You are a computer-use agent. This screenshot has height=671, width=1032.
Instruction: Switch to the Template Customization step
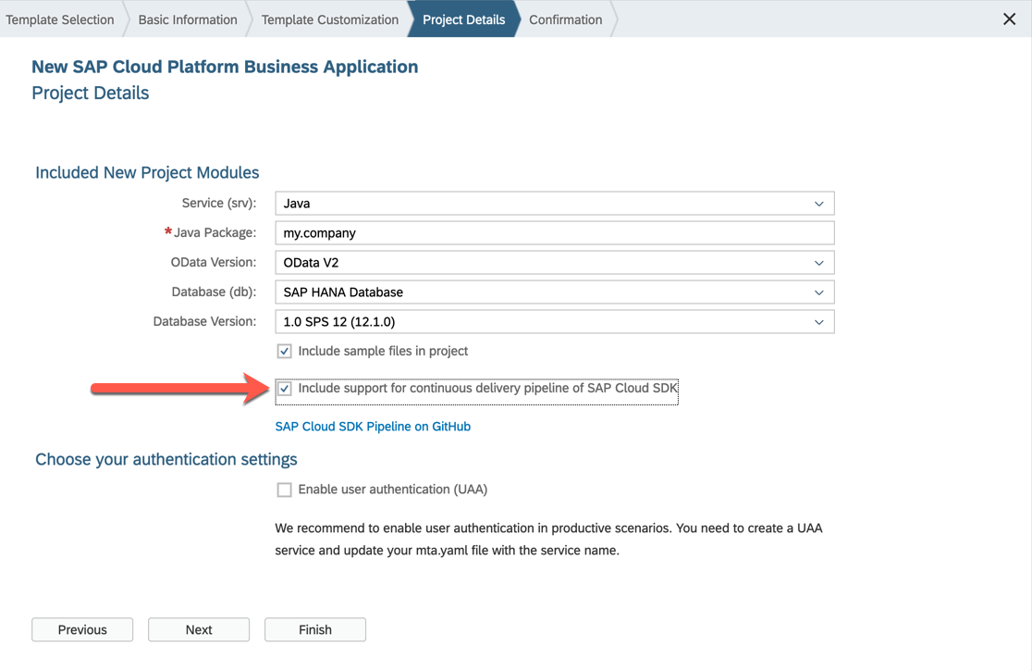tap(330, 19)
